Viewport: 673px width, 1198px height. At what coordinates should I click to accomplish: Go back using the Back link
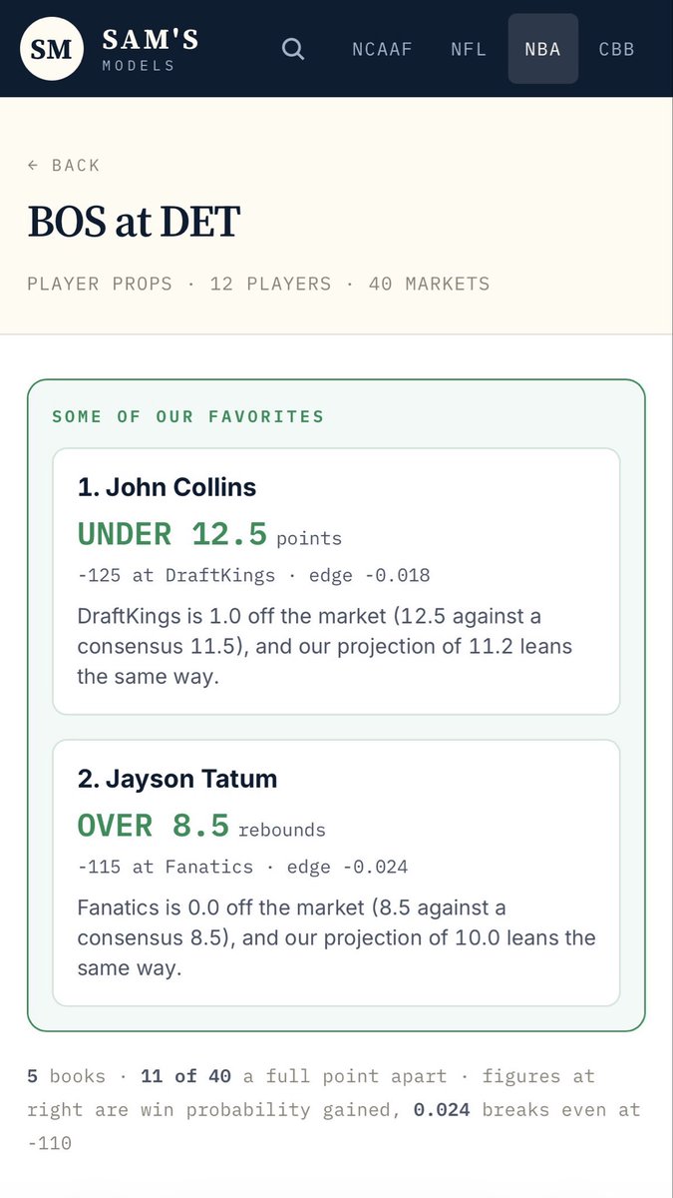(64, 166)
